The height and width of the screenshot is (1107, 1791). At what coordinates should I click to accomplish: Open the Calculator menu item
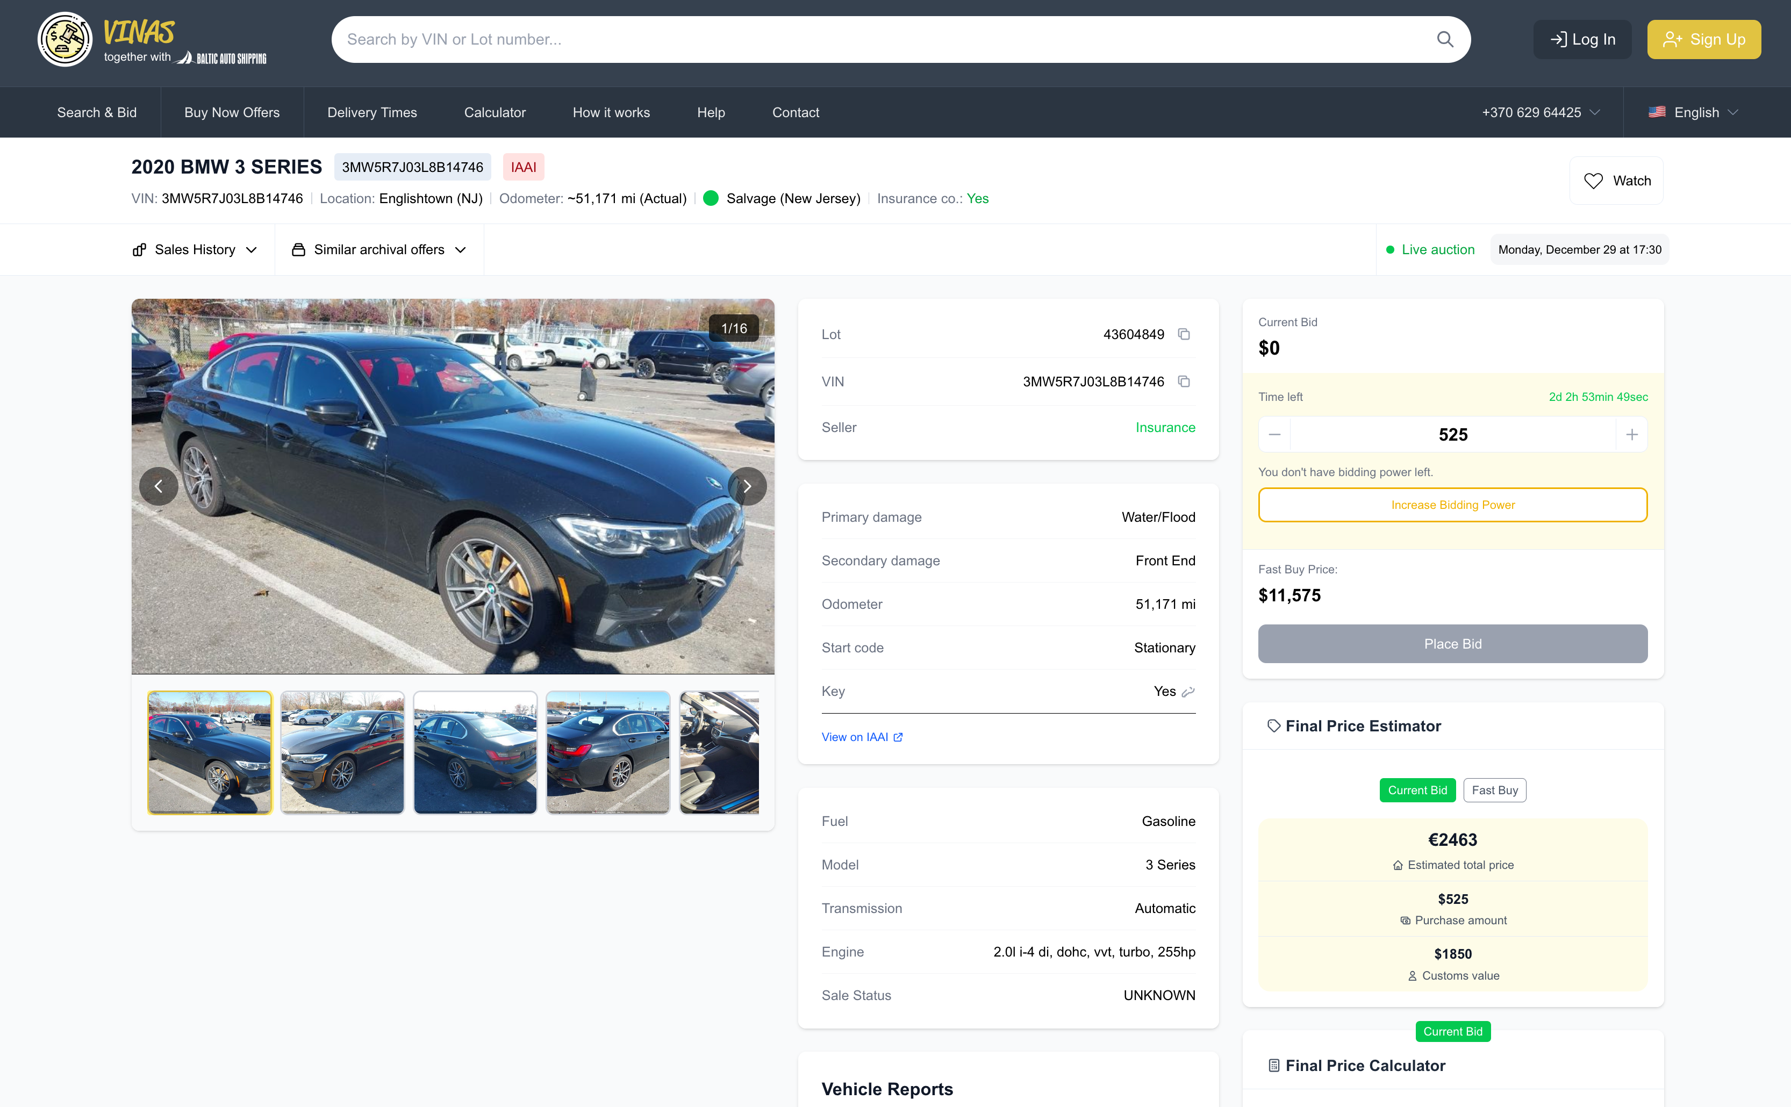click(495, 113)
